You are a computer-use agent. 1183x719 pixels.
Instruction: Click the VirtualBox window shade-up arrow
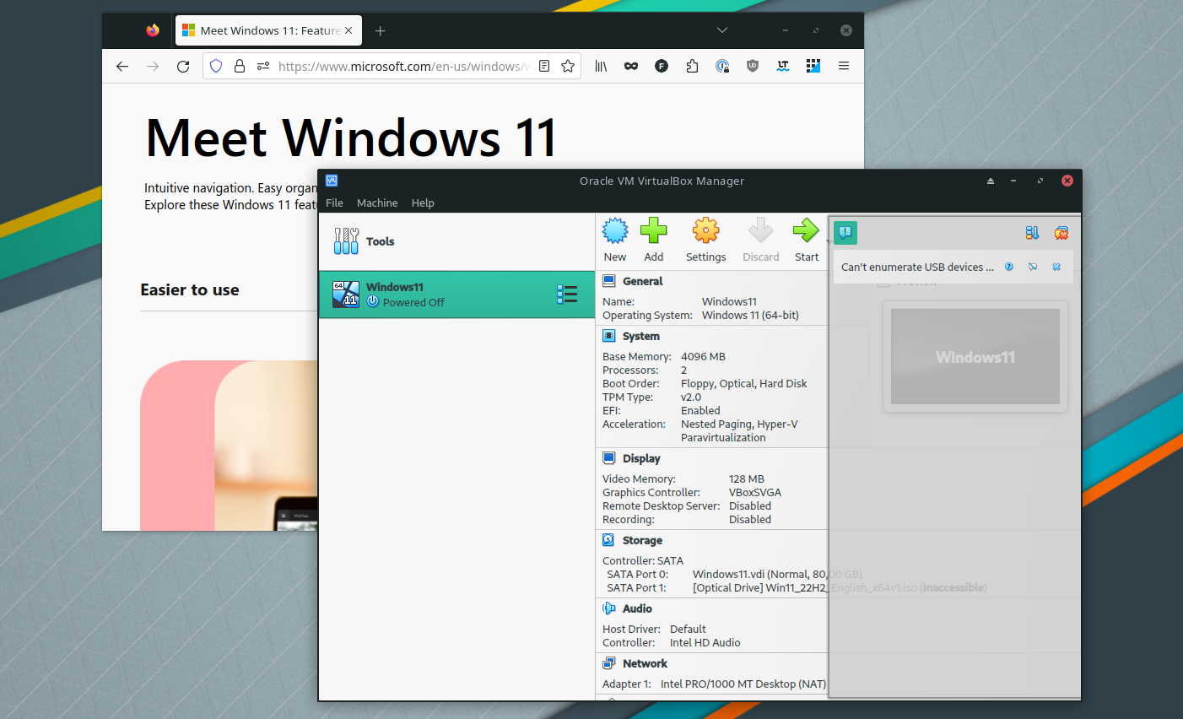(x=991, y=181)
